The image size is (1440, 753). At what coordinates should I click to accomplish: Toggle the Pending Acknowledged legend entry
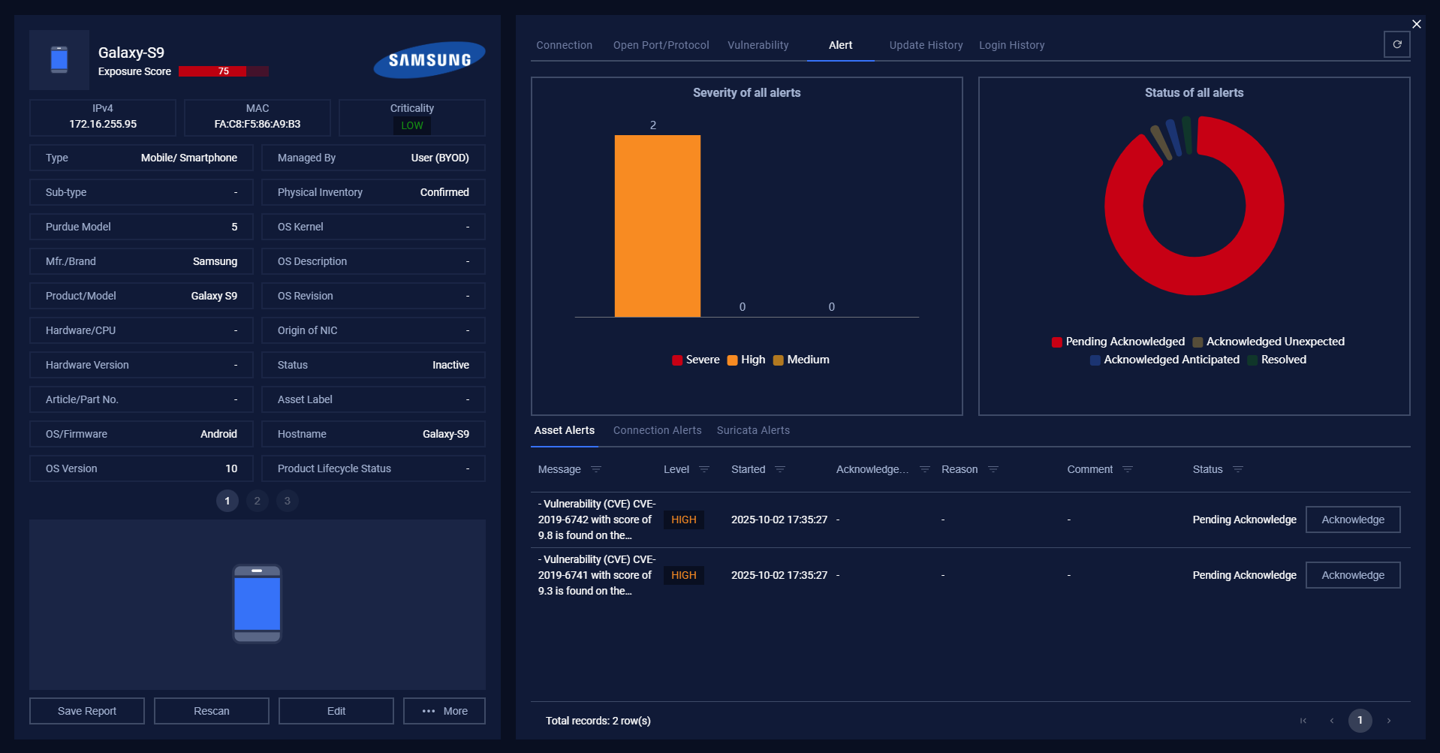pyautogui.click(x=1118, y=342)
